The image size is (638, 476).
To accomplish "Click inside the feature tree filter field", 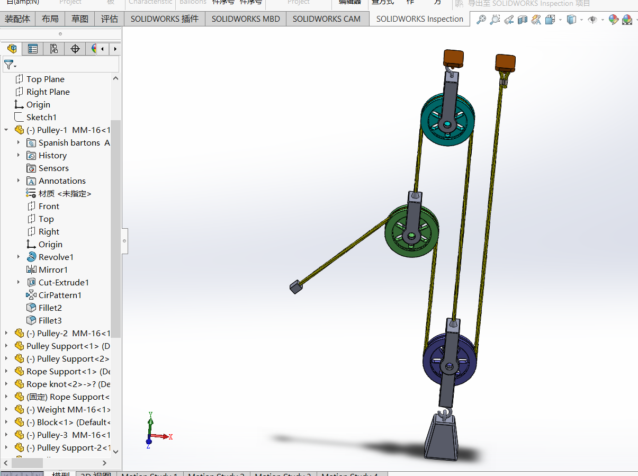I will point(61,65).
